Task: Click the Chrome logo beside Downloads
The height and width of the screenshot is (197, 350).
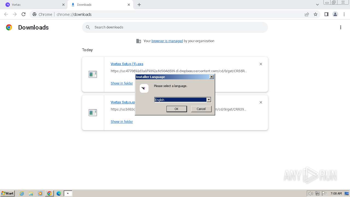Action: (9, 27)
